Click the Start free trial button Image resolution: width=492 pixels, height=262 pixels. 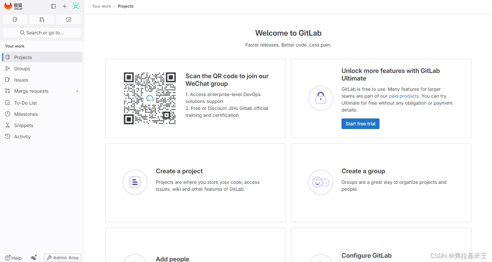pos(360,124)
